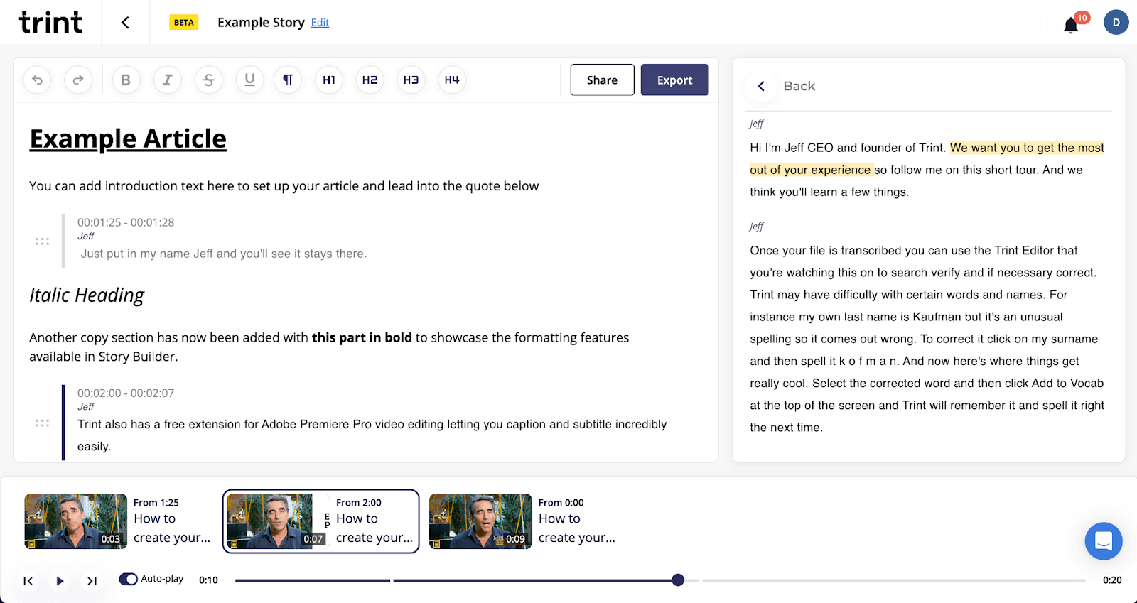Screen dimensions: 1137x603
Task: Apply strikethrough formatting
Action: click(208, 80)
